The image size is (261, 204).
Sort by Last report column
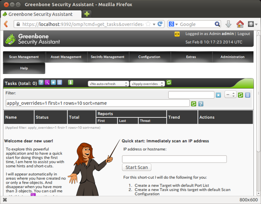pos(123,121)
